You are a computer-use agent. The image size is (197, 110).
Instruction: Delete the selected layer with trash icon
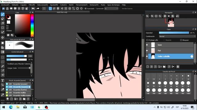pos(178,67)
